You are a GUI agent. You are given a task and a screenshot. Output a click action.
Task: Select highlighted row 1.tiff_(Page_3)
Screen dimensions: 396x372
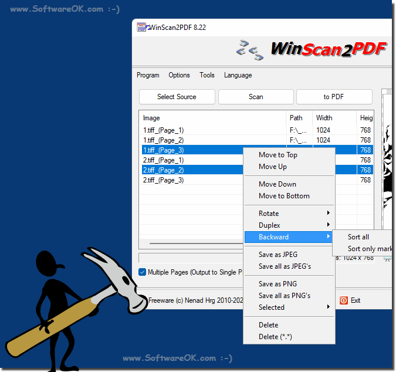(x=192, y=150)
